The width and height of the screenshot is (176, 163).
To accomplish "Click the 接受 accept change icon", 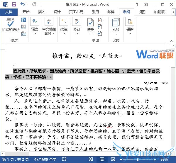I will (x=90, y=23).
